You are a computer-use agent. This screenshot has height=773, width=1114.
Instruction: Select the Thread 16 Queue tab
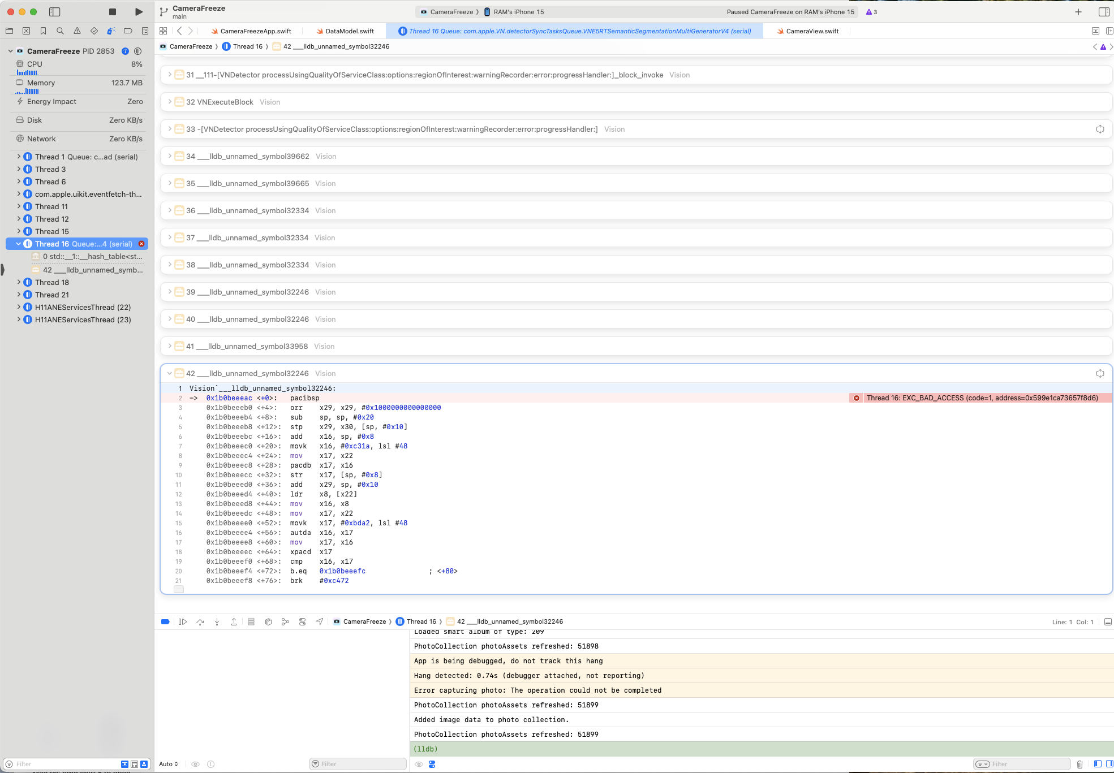tap(574, 31)
